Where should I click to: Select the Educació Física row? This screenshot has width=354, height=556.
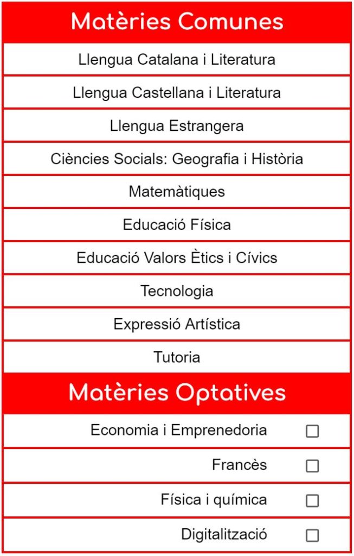[177, 225]
